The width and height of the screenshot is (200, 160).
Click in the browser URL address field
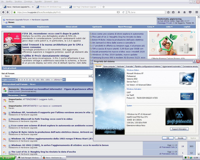point(66,12)
